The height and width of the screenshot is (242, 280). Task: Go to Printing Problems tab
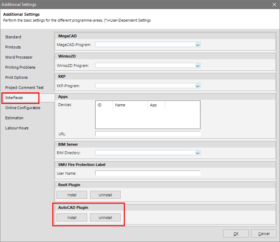(x=20, y=67)
